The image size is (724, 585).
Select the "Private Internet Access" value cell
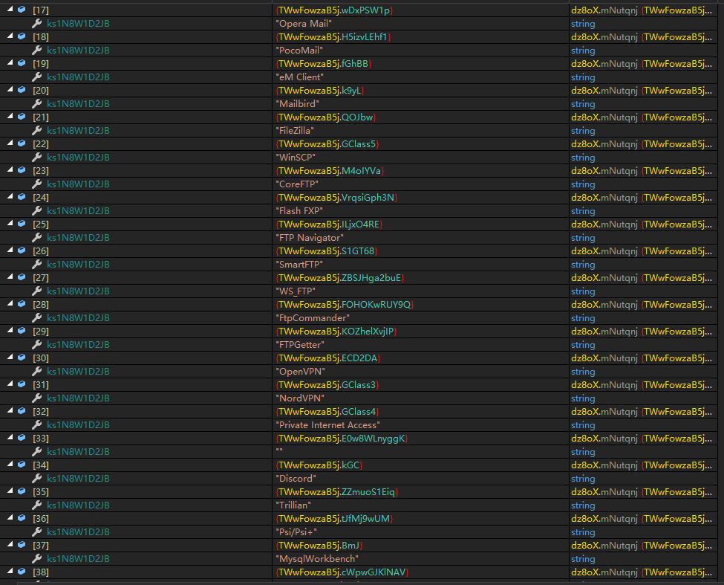tap(327, 425)
